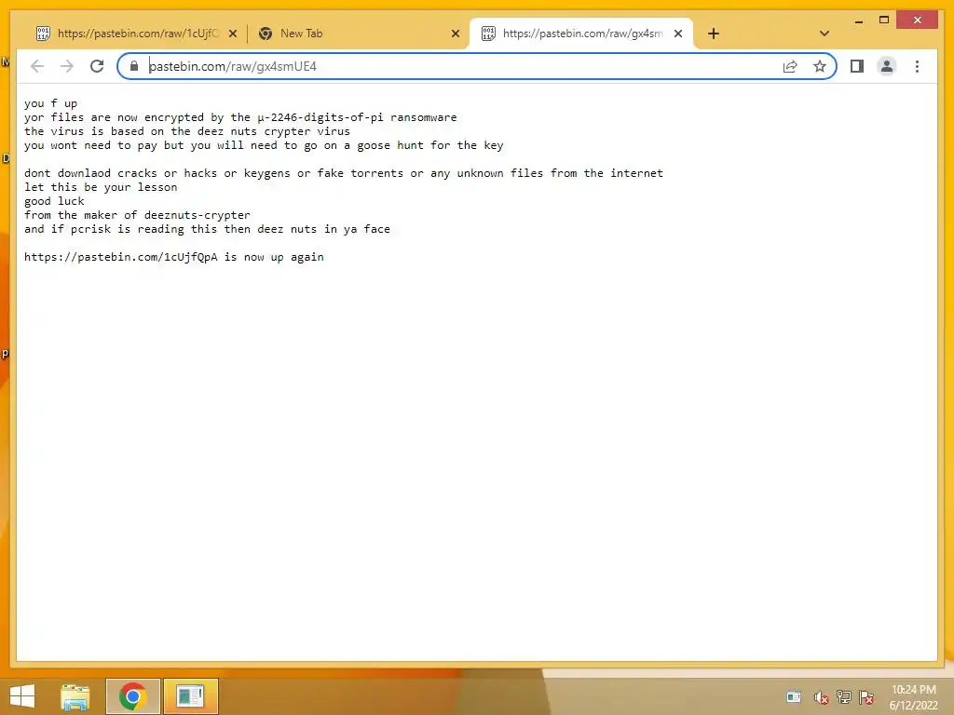Click the text 'you f up'

click(51, 103)
